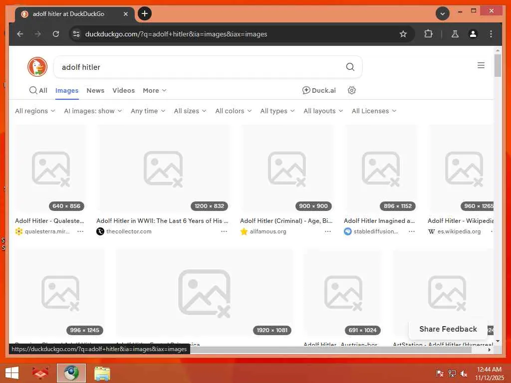Open a new browser tab

pos(145,13)
